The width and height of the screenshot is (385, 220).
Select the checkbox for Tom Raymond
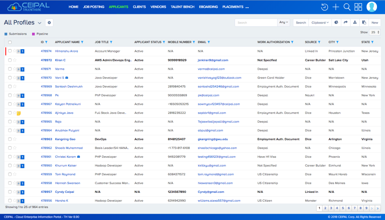point(10,174)
